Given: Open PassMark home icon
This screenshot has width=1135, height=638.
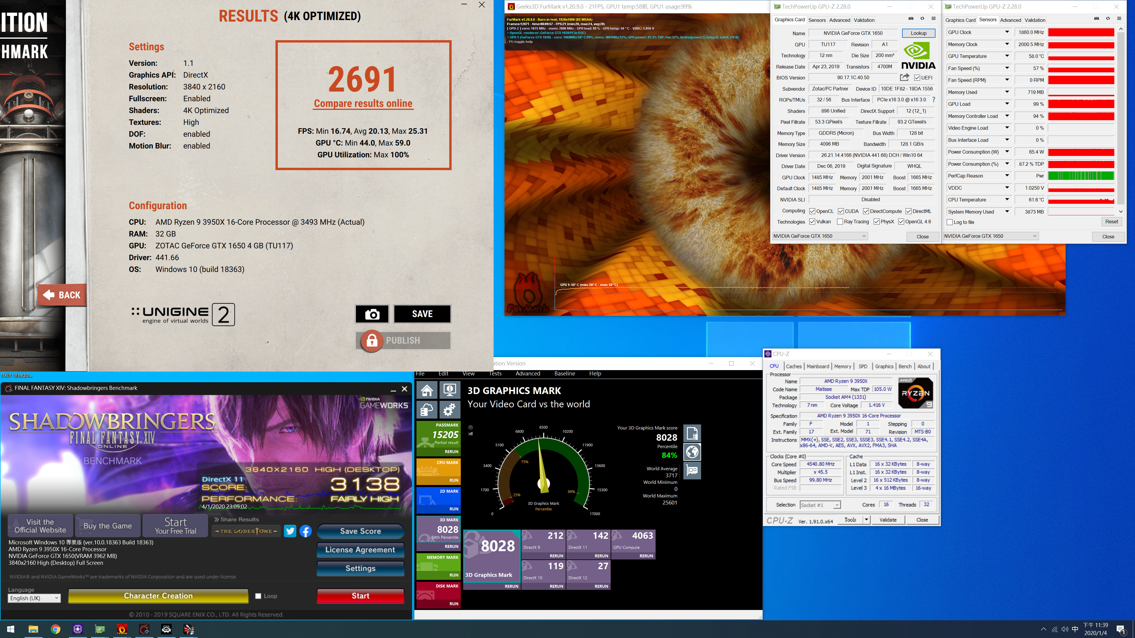Looking at the screenshot, I should point(427,390).
